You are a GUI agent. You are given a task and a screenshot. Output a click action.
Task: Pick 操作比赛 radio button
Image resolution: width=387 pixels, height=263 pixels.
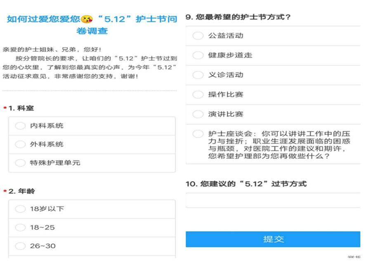(x=198, y=95)
